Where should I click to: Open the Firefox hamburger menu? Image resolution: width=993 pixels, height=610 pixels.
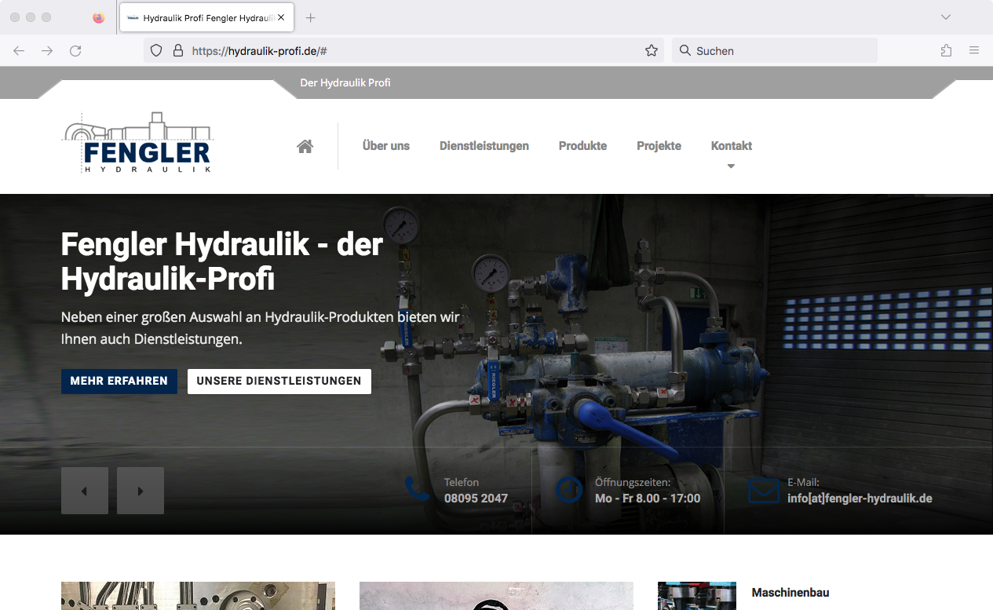point(974,50)
